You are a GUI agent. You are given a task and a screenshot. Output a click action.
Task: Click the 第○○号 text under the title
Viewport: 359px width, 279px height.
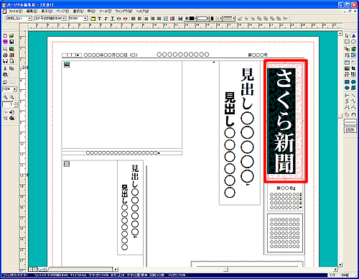click(x=286, y=188)
